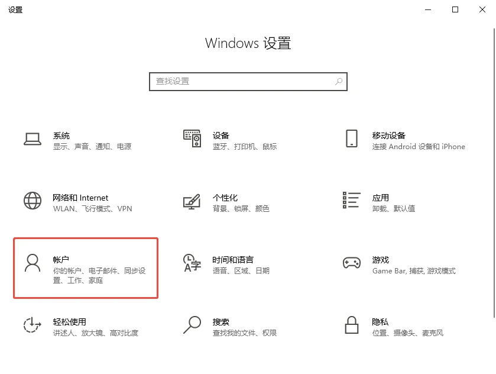Click text 查找我的文件、权限
The height and width of the screenshot is (374, 496).
pyautogui.click(x=245, y=333)
